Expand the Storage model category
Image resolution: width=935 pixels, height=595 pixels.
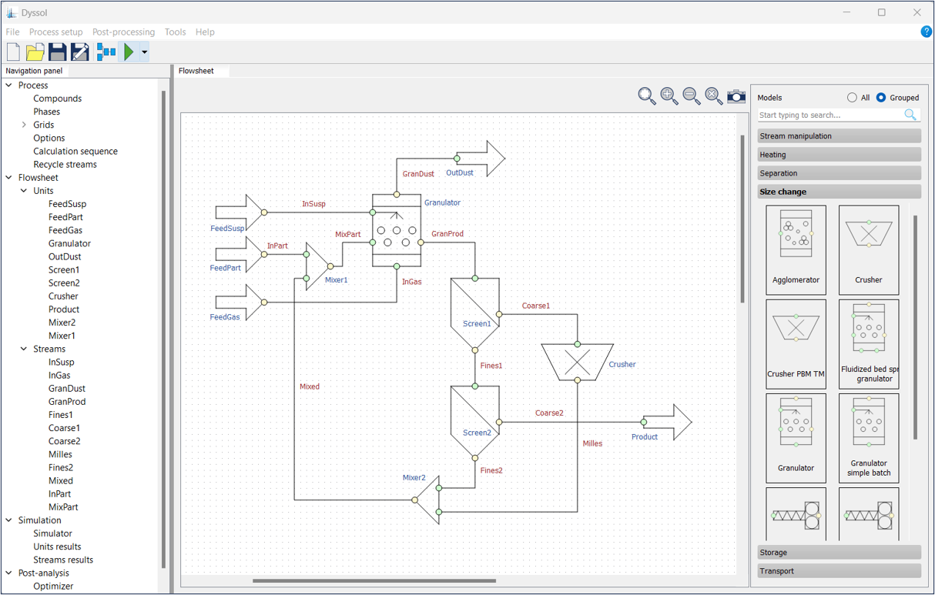click(x=839, y=552)
